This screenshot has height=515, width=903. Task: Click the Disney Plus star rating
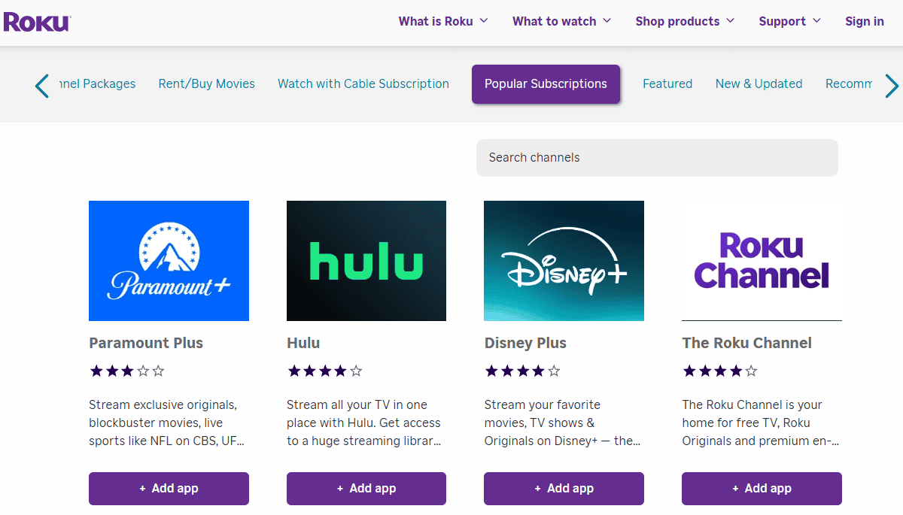point(522,371)
